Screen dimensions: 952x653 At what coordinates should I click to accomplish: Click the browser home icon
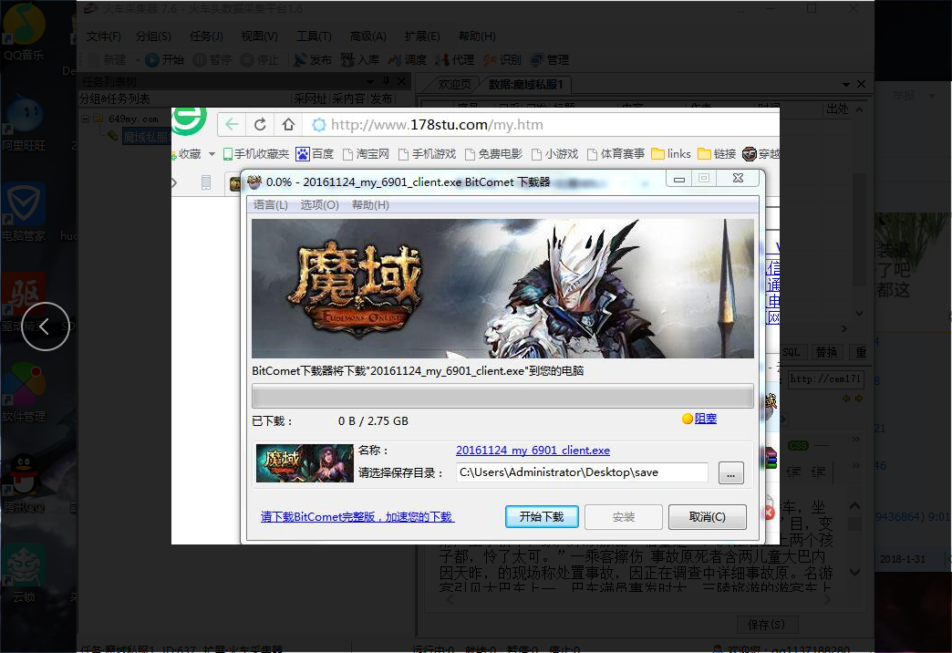[x=288, y=125]
